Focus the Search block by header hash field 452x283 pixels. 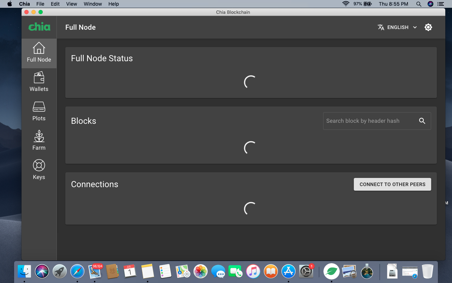pos(377,121)
